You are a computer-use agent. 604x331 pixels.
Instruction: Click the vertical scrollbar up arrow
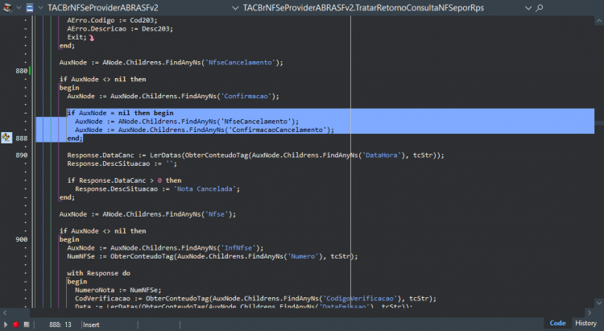(599, 21)
